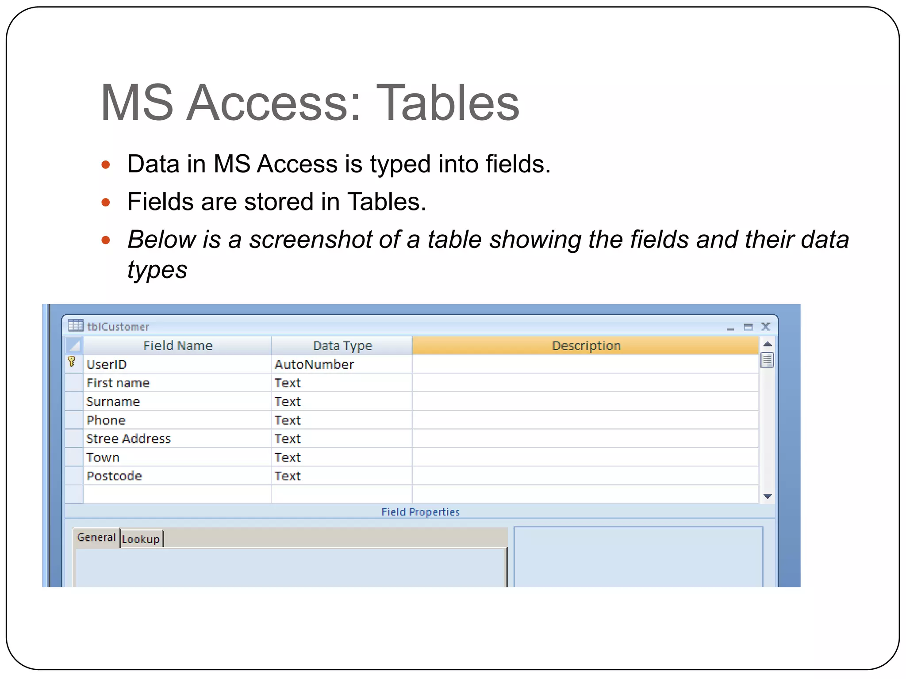Select the First name field cell
The height and width of the screenshot is (679, 906).
point(177,383)
